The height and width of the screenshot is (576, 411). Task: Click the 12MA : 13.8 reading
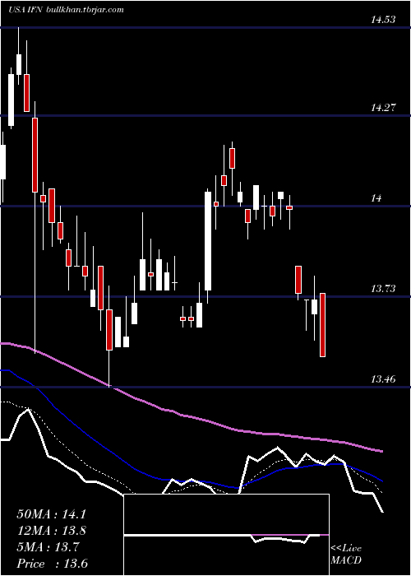tap(52, 531)
